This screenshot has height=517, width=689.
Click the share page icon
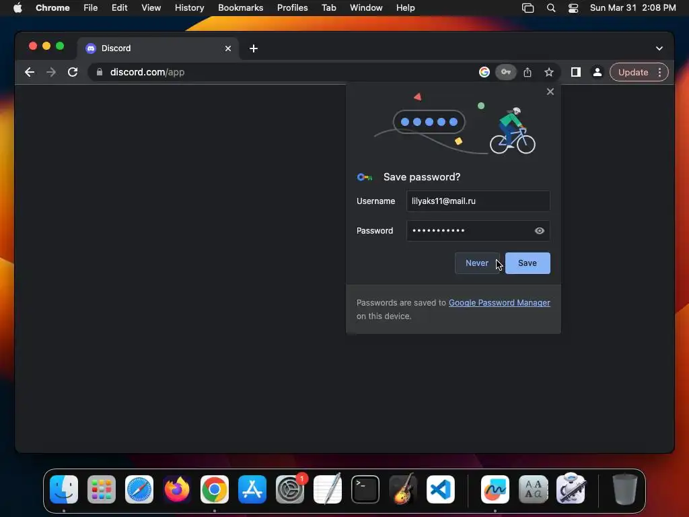coord(528,72)
